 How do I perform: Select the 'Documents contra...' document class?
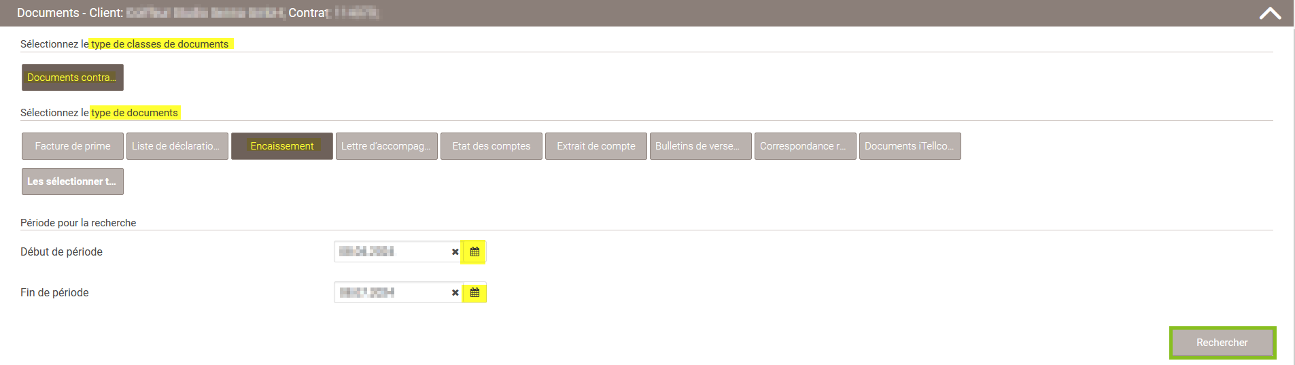[x=73, y=77]
